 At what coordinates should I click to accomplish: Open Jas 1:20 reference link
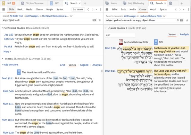(9, 35)
